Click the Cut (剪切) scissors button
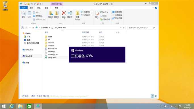Image resolution: width=194 pixels, height=109 pixels. 36,12
